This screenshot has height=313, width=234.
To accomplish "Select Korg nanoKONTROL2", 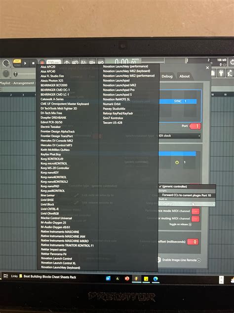I will point(54,182).
